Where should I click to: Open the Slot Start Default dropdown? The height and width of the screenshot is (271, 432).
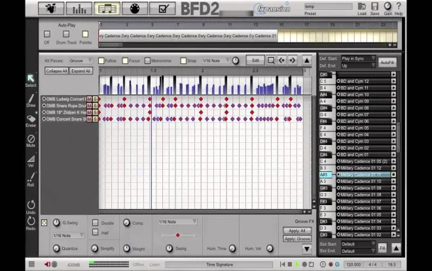click(358, 244)
